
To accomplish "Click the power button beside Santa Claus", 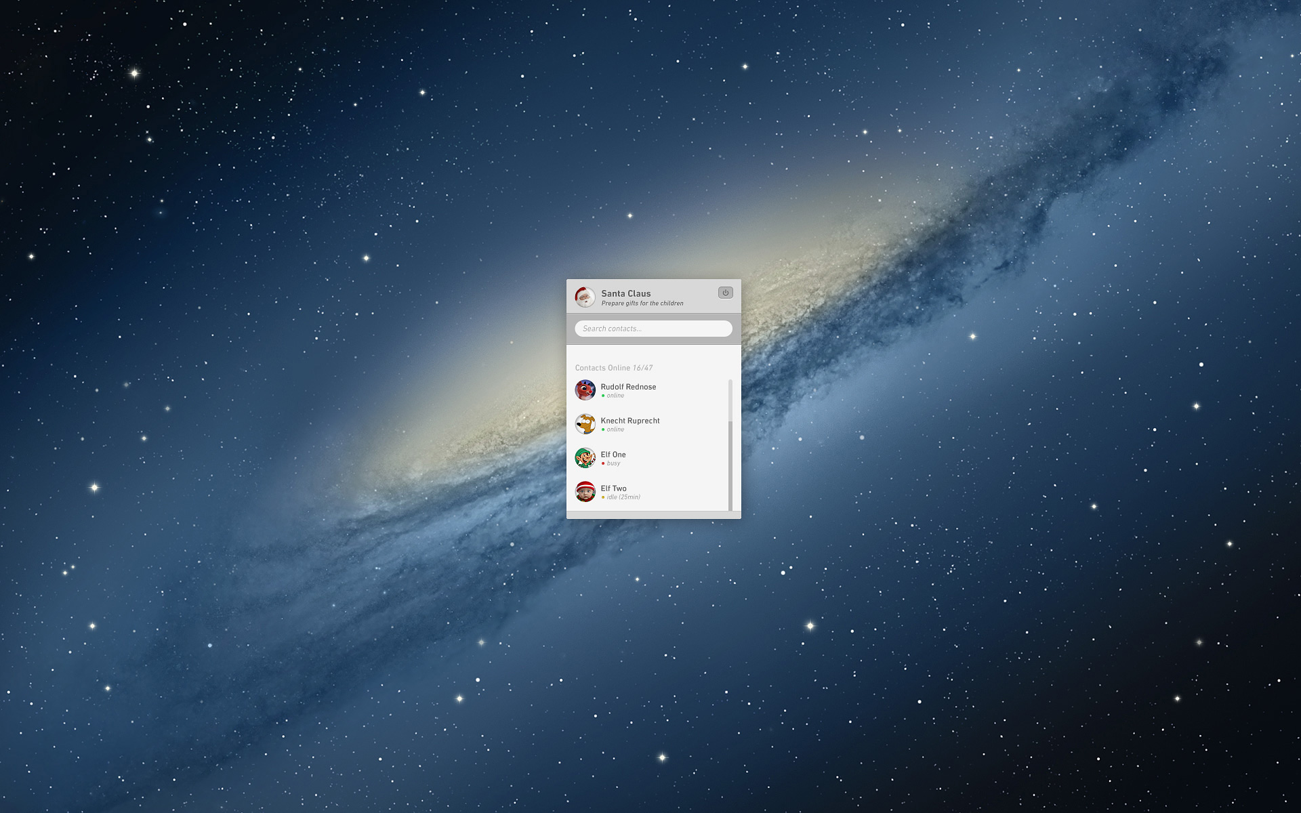I will point(725,293).
